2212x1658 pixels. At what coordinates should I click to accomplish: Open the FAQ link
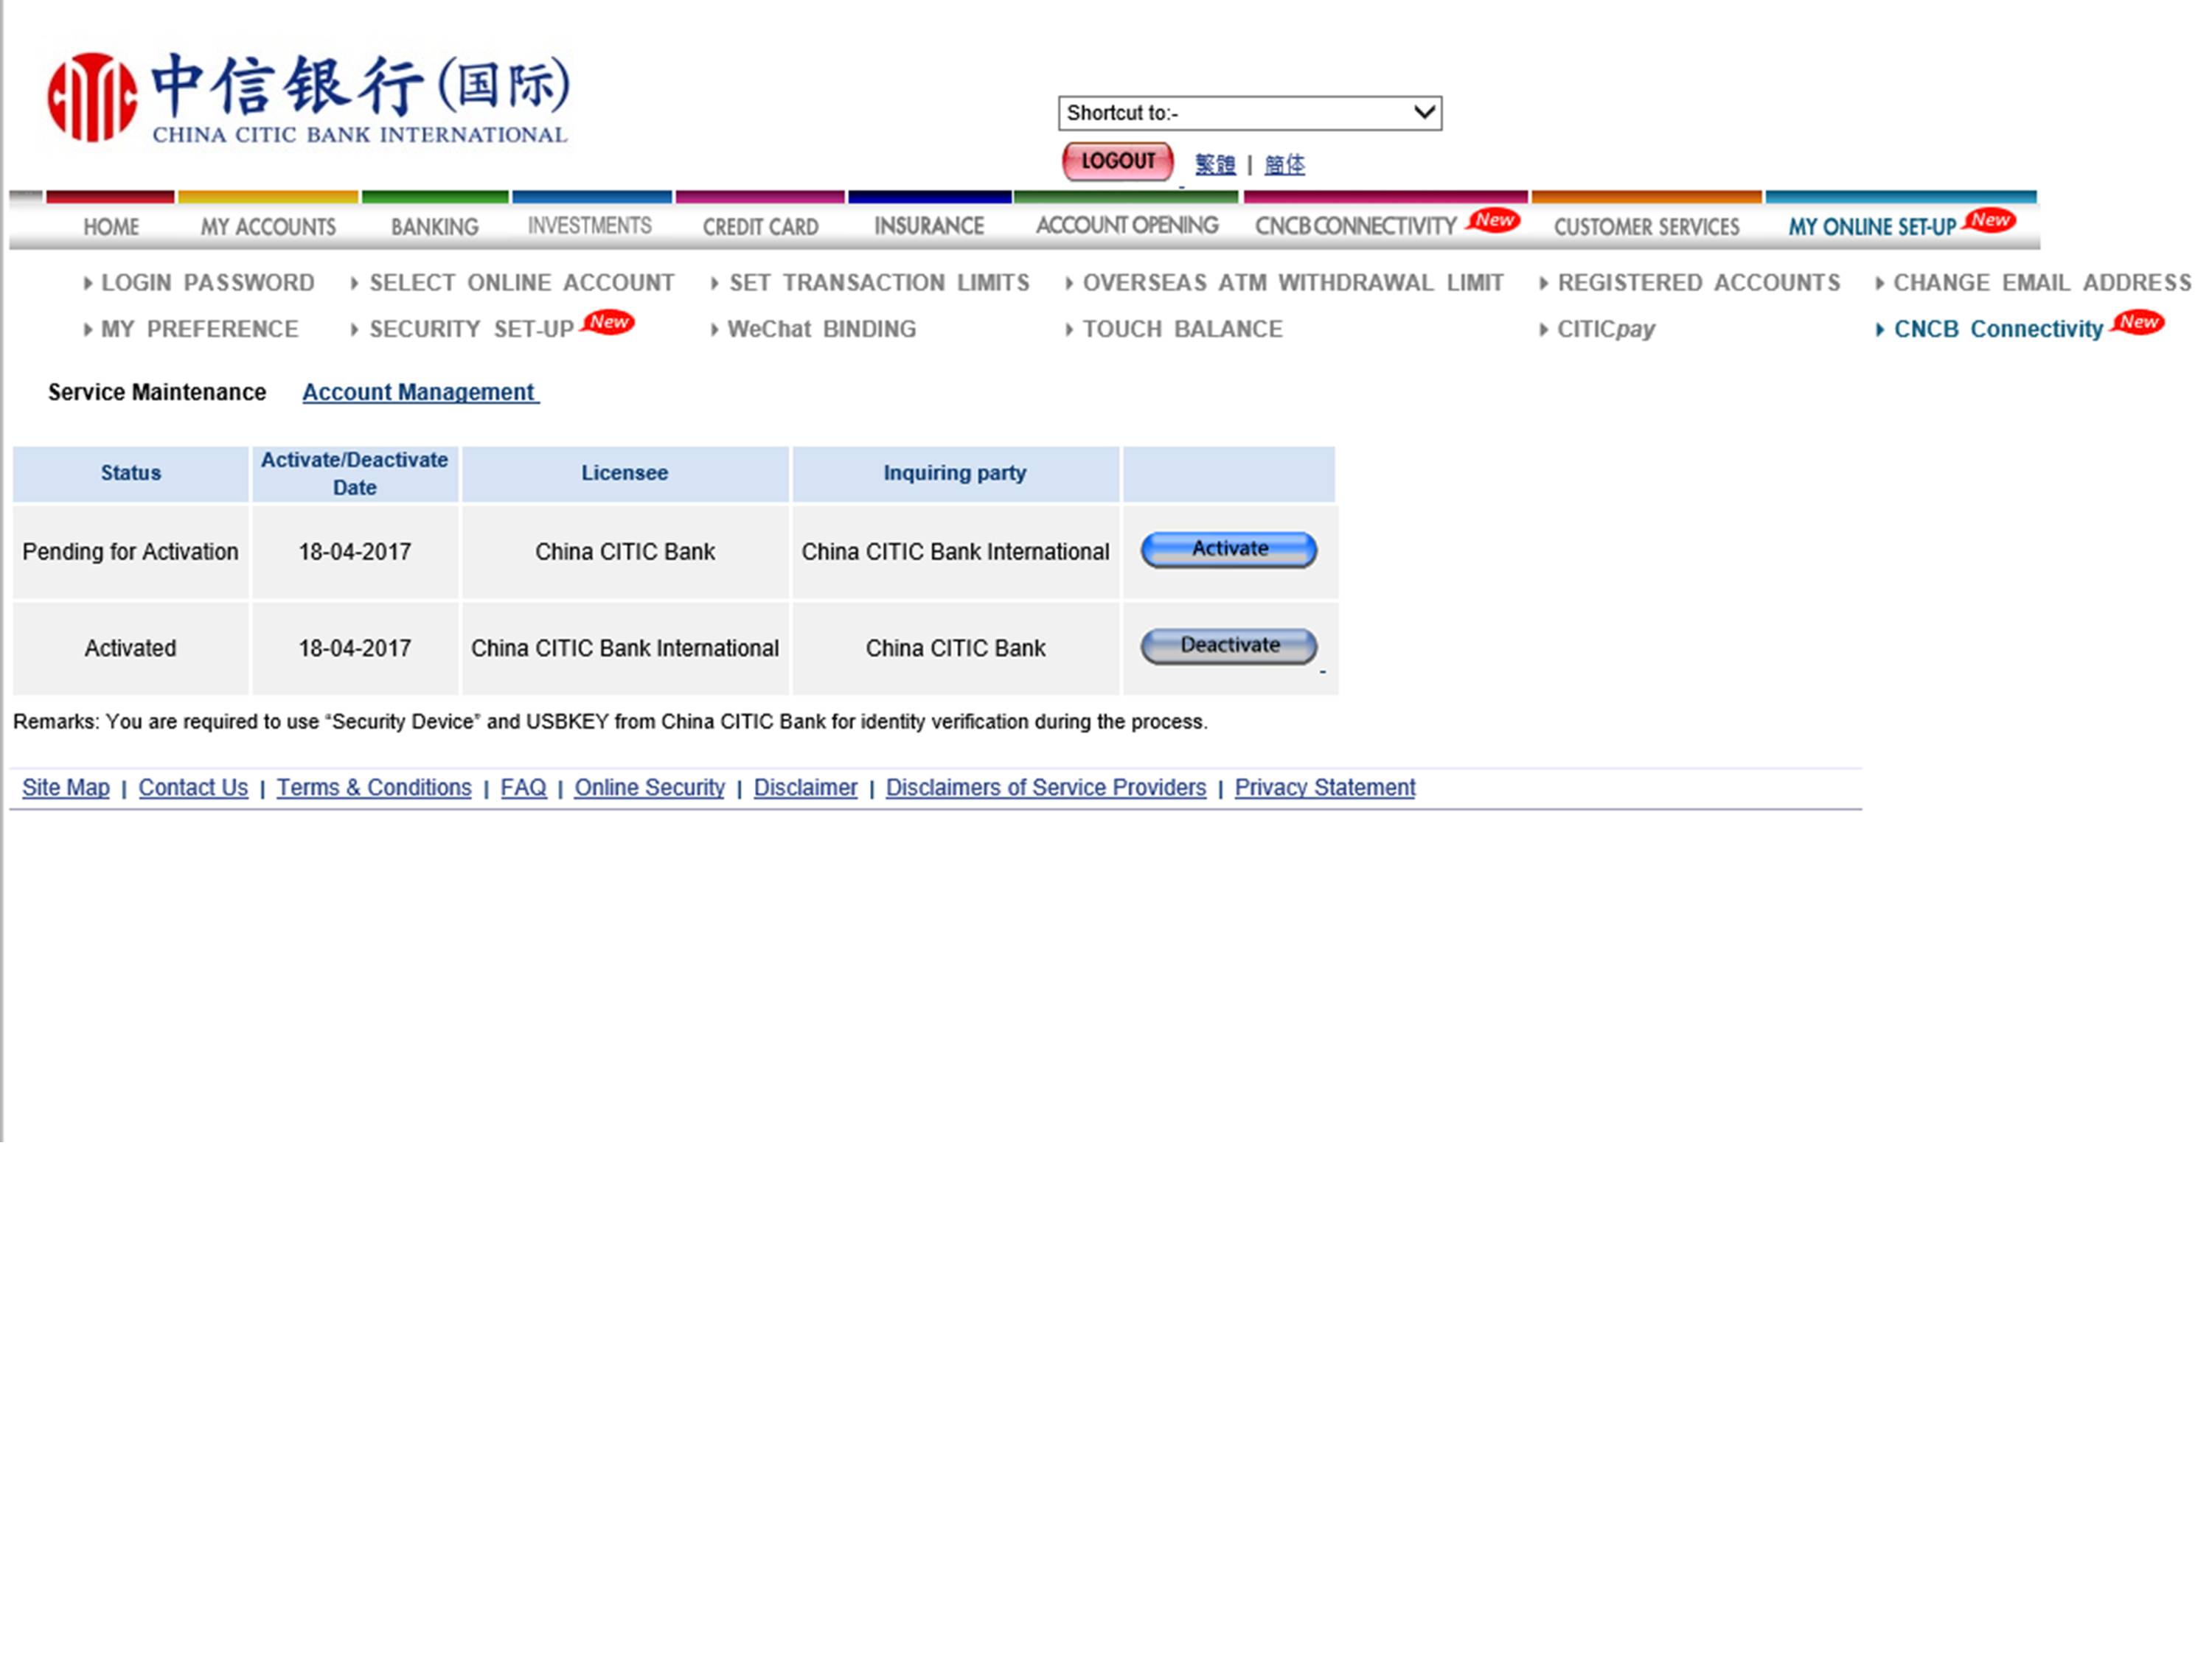click(523, 788)
